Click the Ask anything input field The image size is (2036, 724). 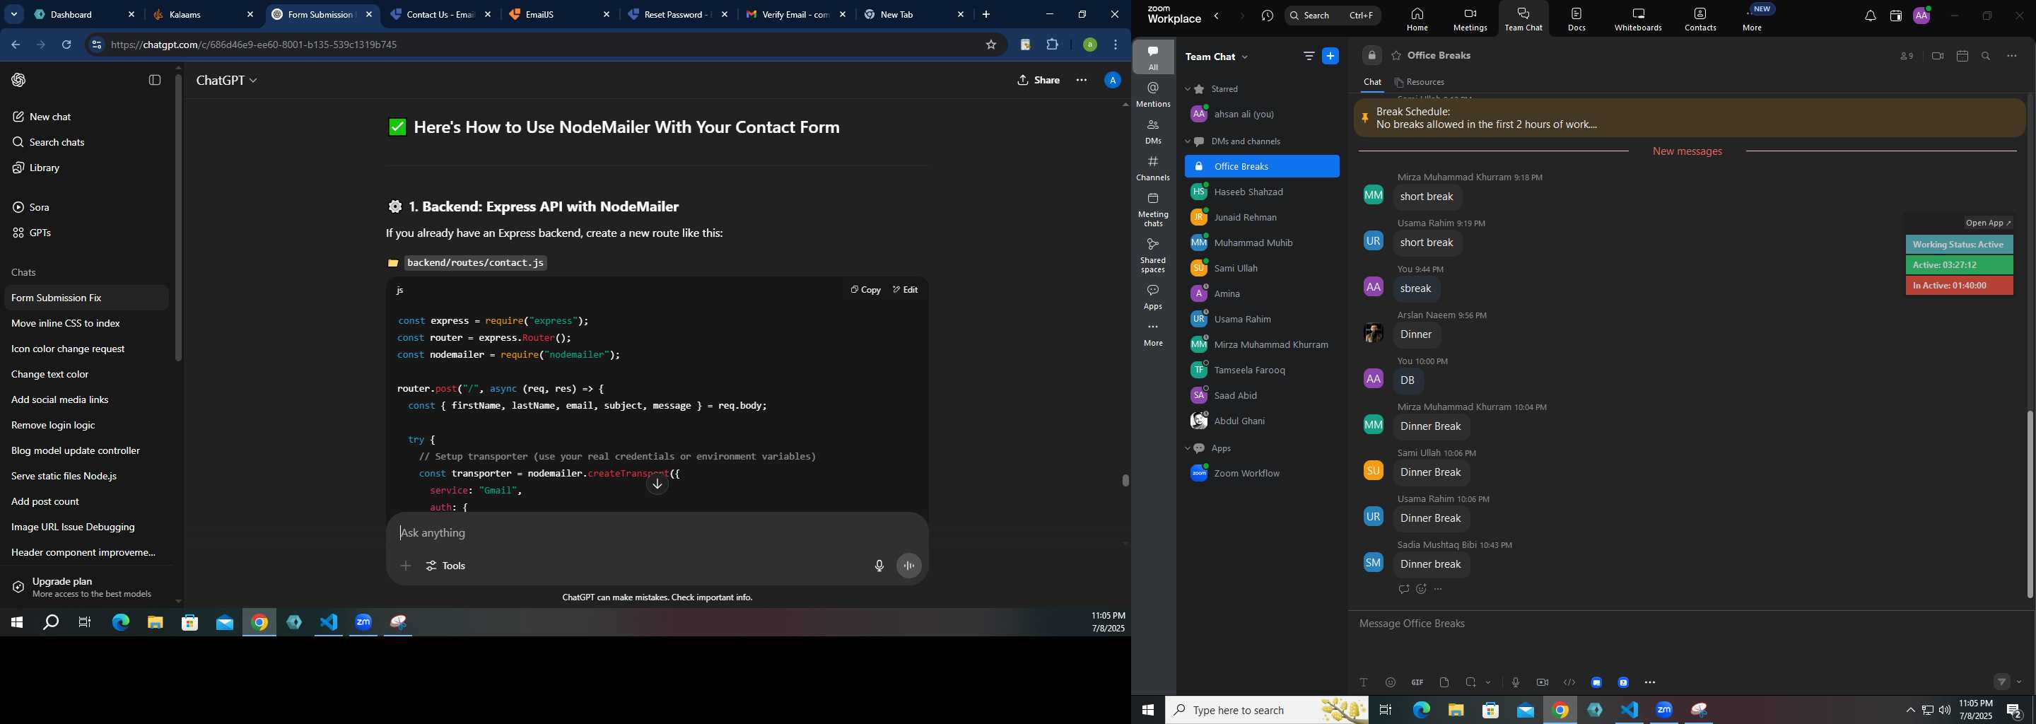pyautogui.click(x=656, y=534)
